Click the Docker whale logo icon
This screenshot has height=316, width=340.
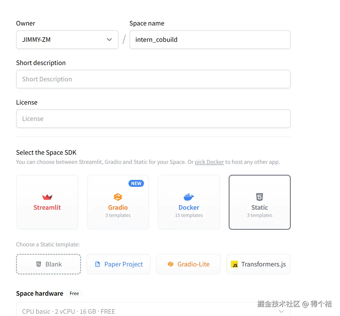pos(189,197)
